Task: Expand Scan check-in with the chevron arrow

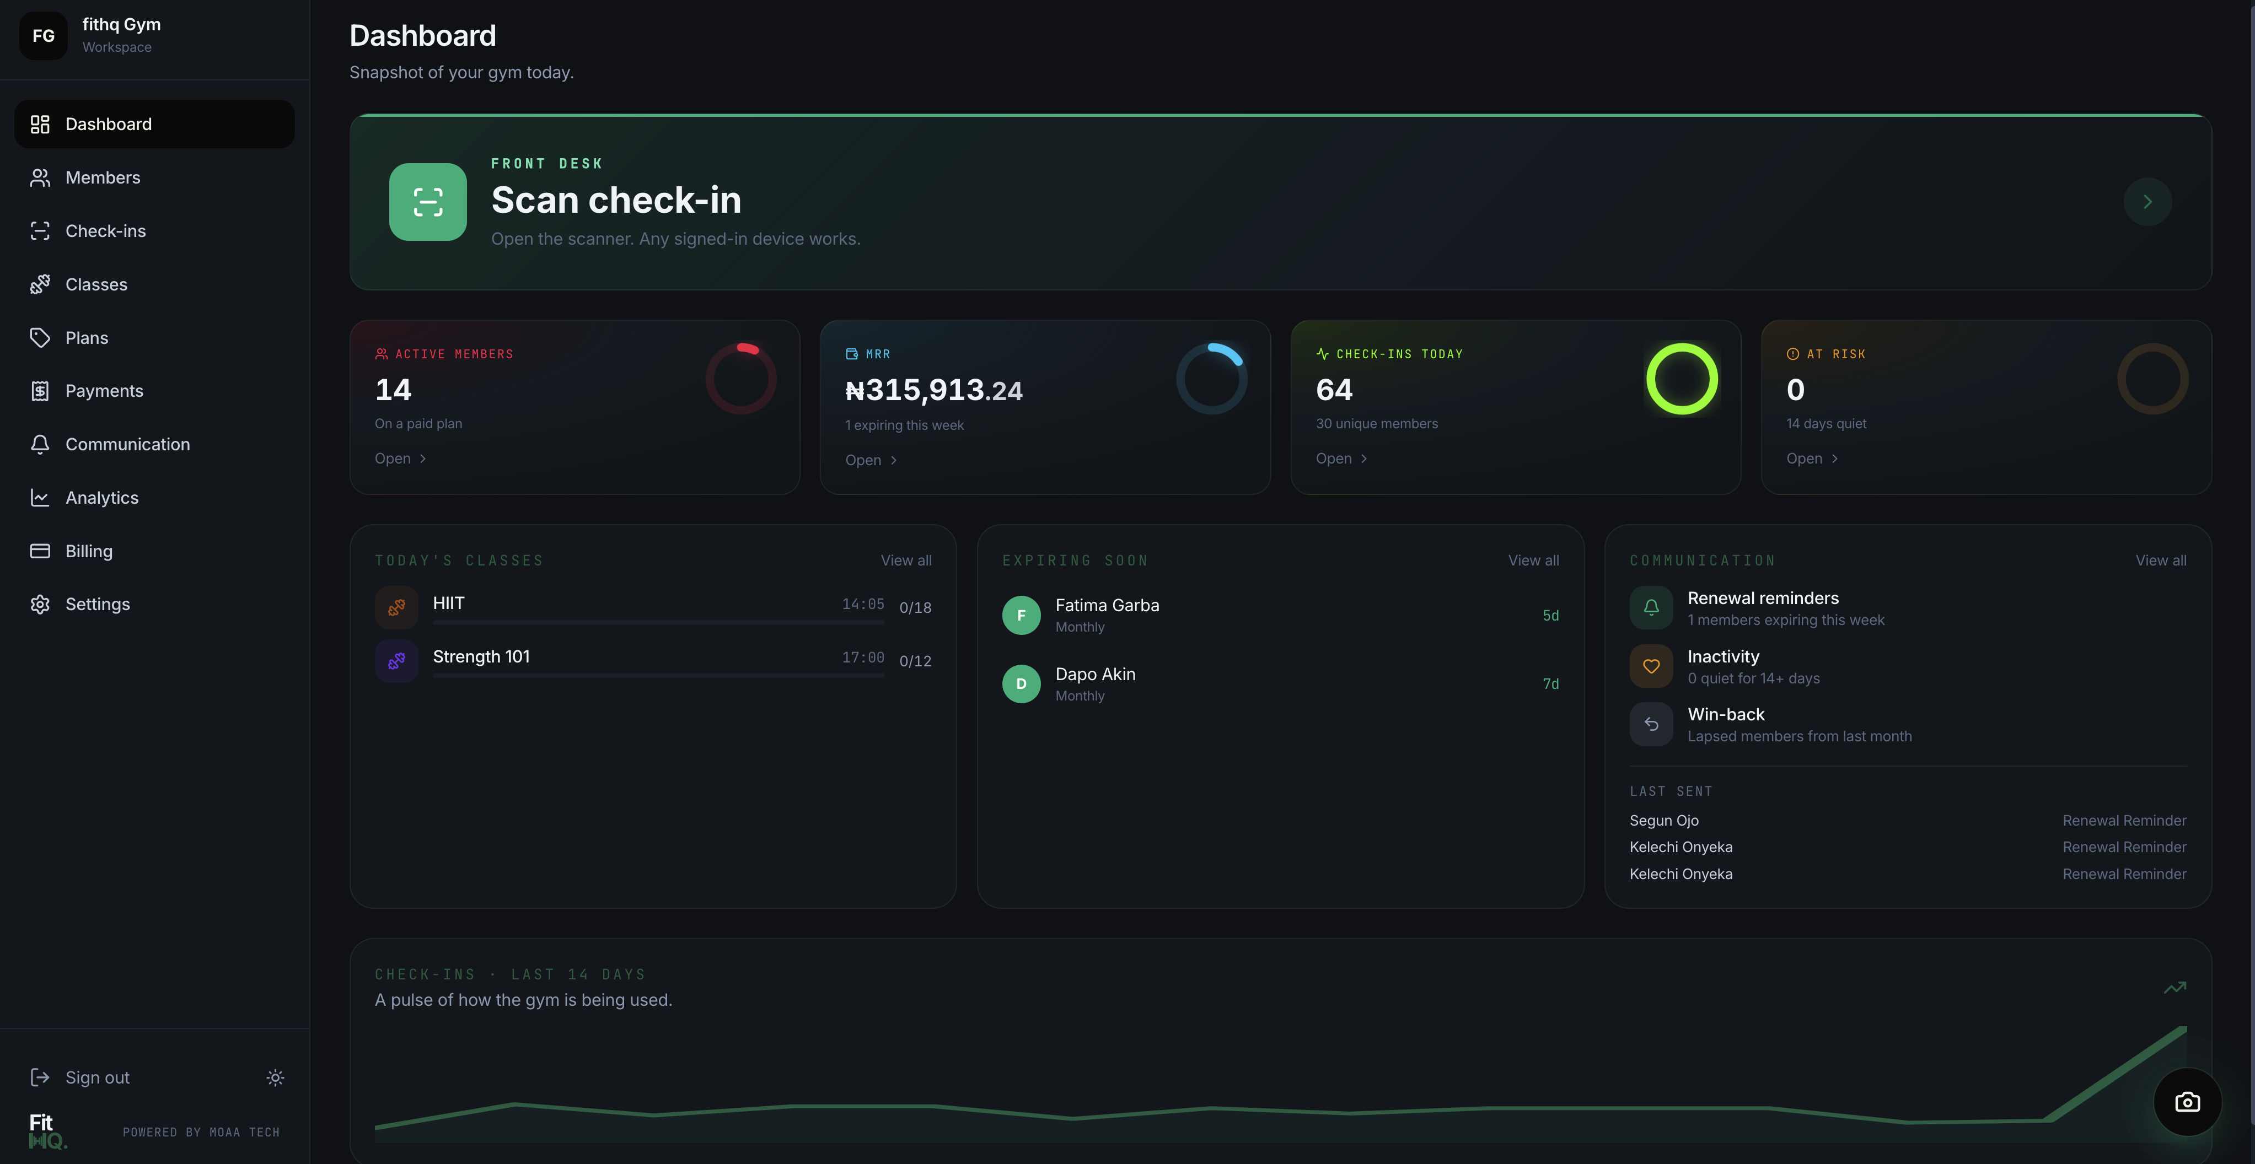Action: click(x=2146, y=202)
